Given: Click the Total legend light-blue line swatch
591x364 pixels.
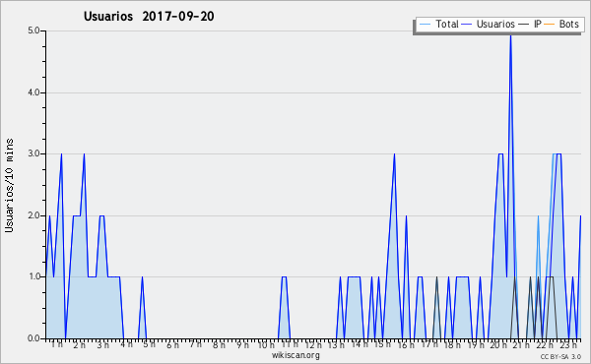Looking at the screenshot, I should point(425,25).
